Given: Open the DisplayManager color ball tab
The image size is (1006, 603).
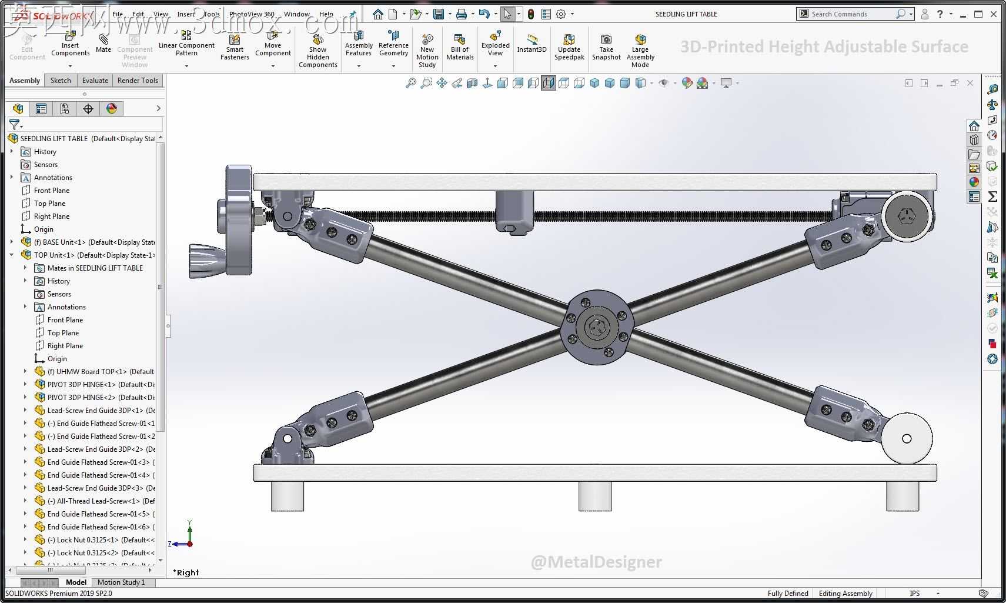Looking at the screenshot, I should [x=112, y=108].
